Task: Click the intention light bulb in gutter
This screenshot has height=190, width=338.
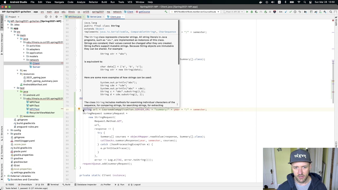Action: (79, 109)
